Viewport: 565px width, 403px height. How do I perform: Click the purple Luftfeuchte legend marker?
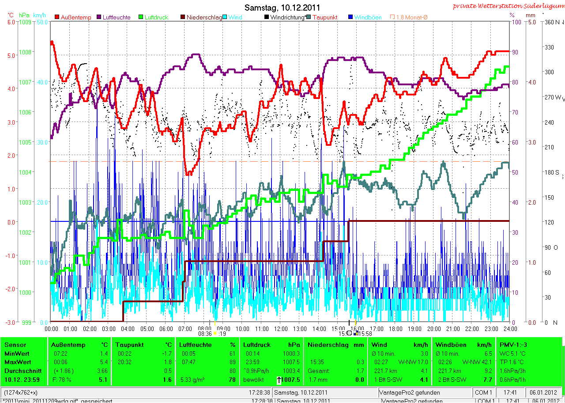pyautogui.click(x=99, y=17)
